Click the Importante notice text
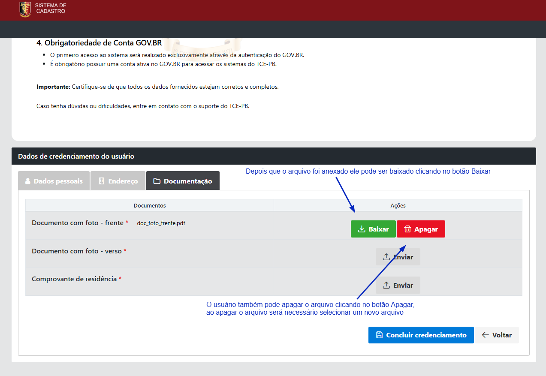546x376 pixels. pyautogui.click(x=157, y=87)
